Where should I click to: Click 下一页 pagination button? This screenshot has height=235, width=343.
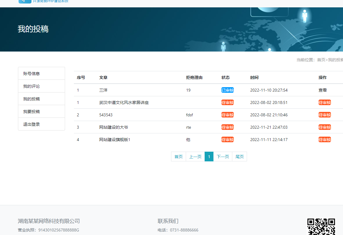pyautogui.click(x=223, y=157)
